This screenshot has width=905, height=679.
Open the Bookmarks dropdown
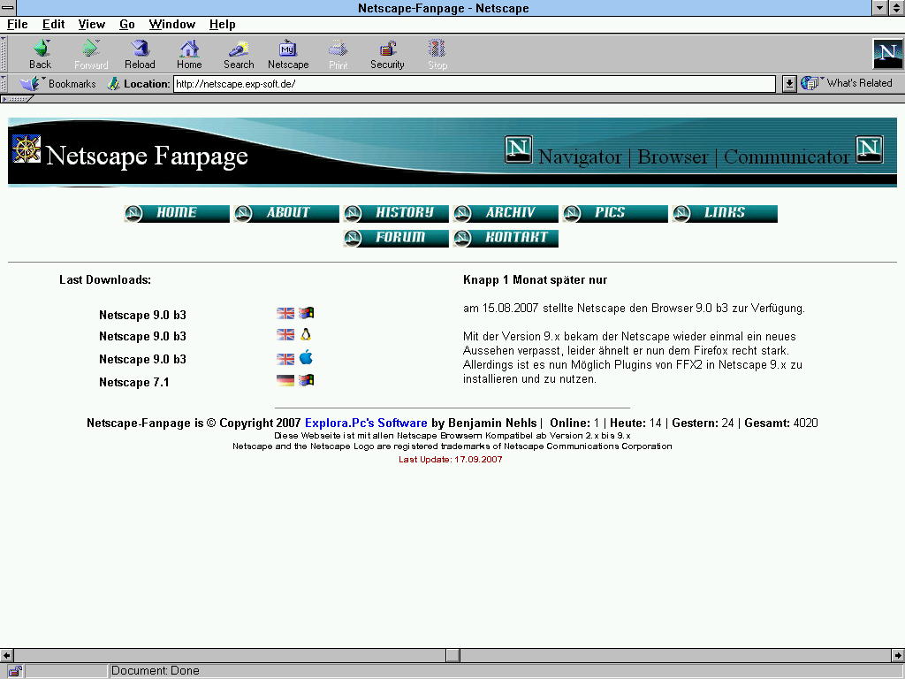pyautogui.click(x=60, y=84)
